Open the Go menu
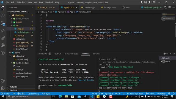 (35, 2)
